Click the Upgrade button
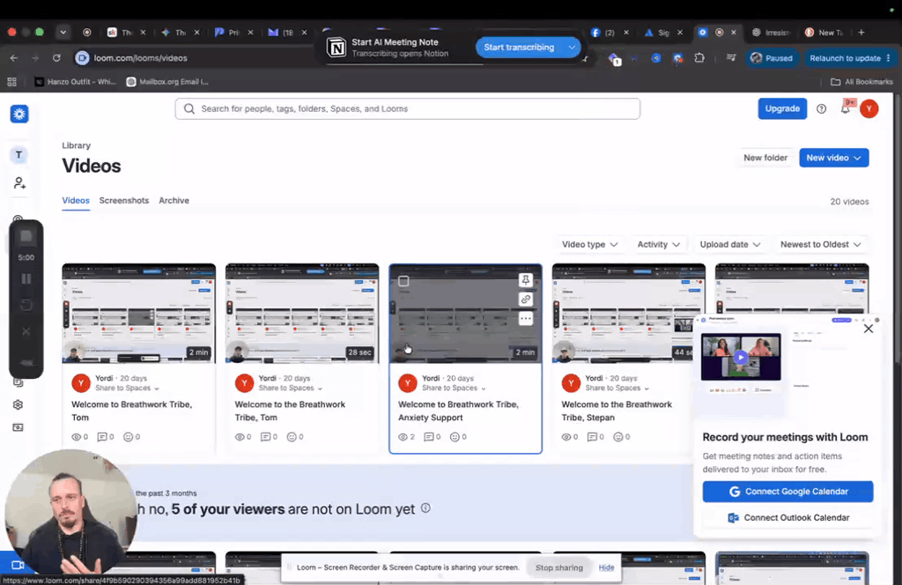This screenshot has width=902, height=585. tap(782, 108)
